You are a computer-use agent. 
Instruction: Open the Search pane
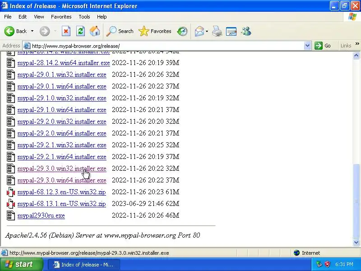pyautogui.click(x=120, y=31)
